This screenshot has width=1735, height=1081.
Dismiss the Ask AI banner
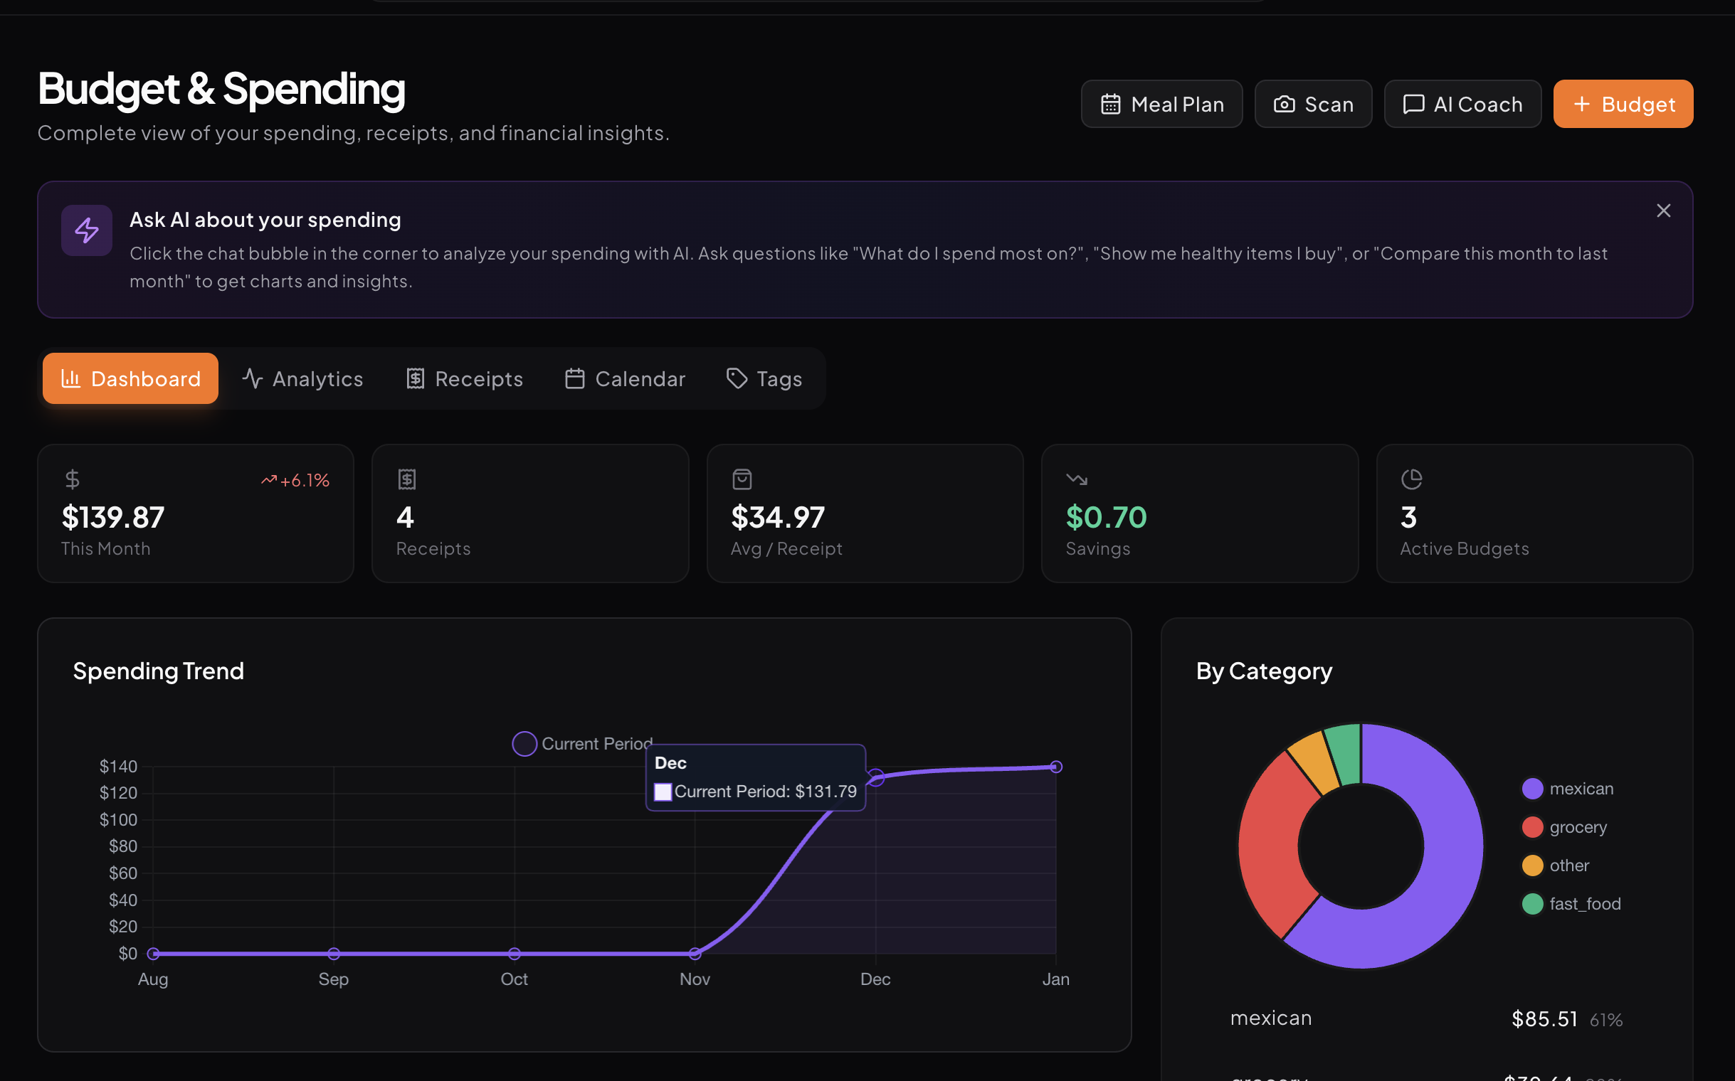(x=1662, y=211)
